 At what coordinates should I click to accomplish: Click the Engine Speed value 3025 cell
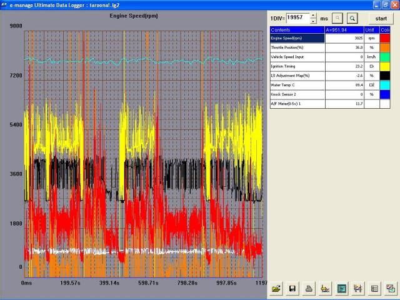coord(344,38)
